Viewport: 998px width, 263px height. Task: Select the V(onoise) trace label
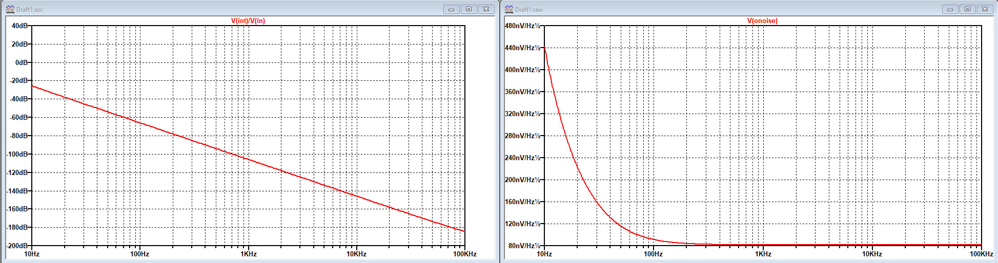762,21
